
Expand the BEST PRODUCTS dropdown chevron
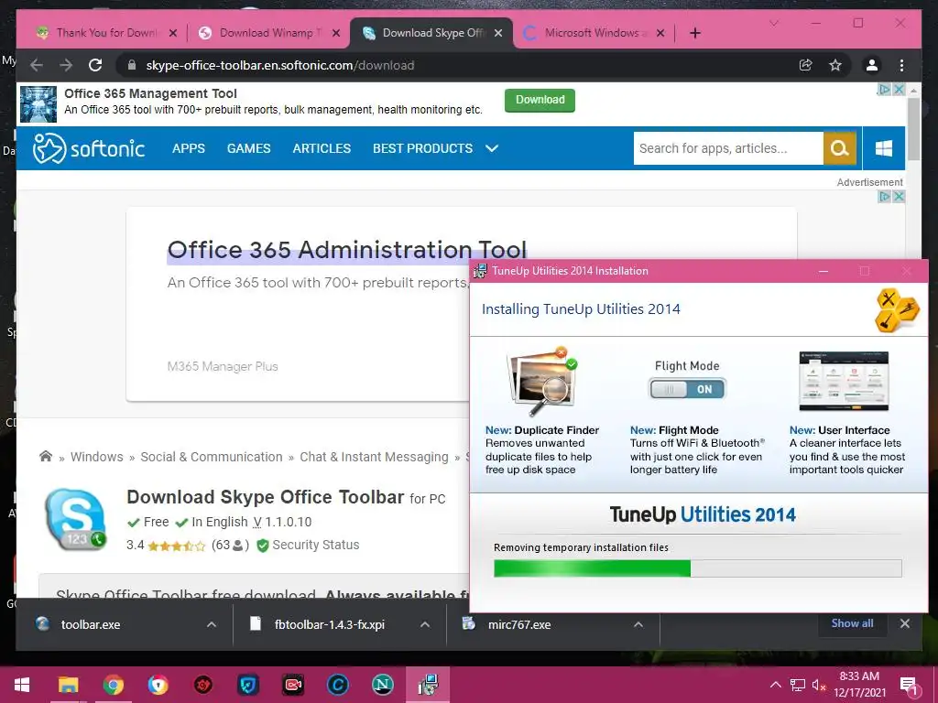point(492,148)
